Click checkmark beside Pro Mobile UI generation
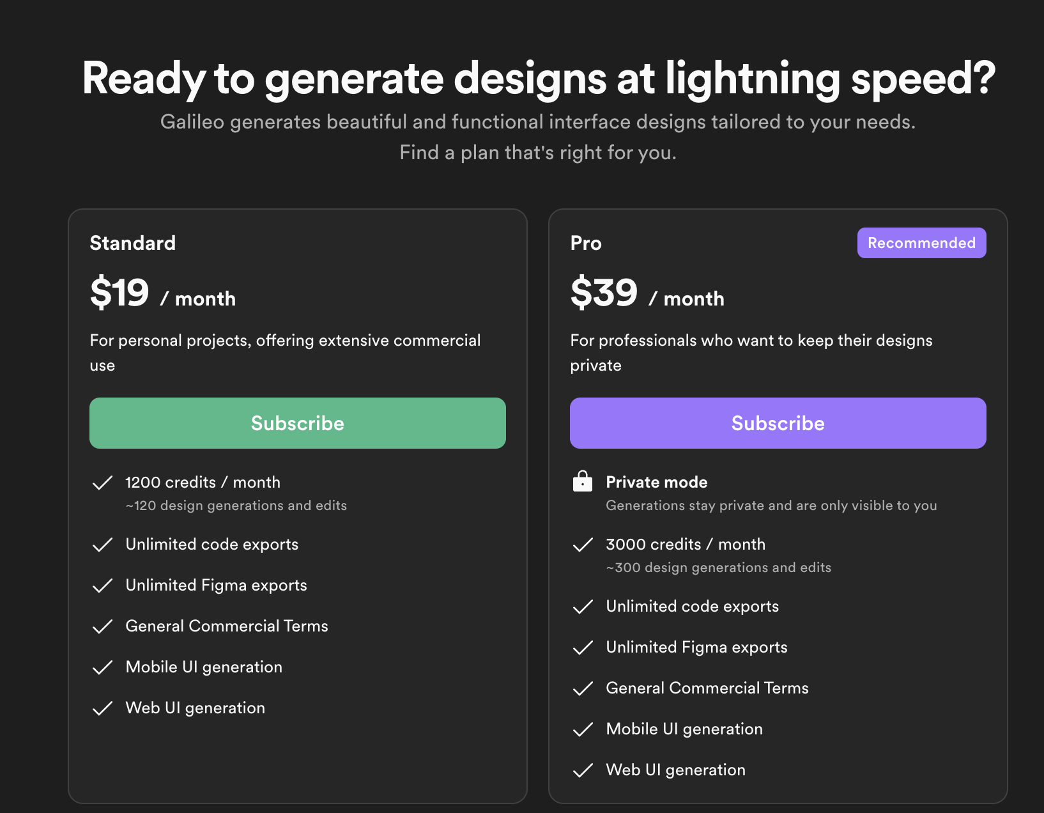This screenshot has width=1044, height=813. [x=583, y=729]
